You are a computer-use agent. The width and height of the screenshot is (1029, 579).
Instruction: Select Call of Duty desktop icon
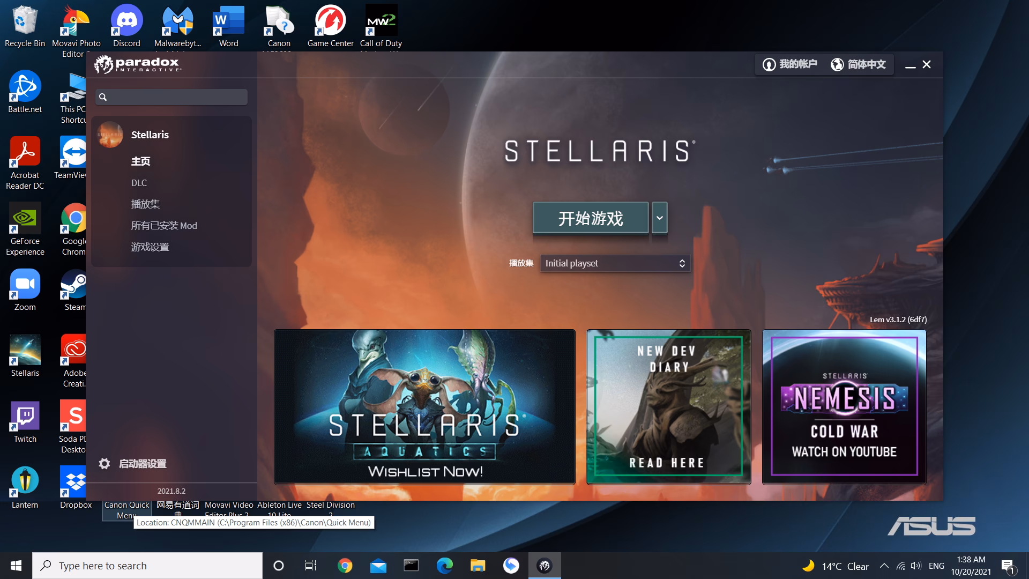pos(381,26)
